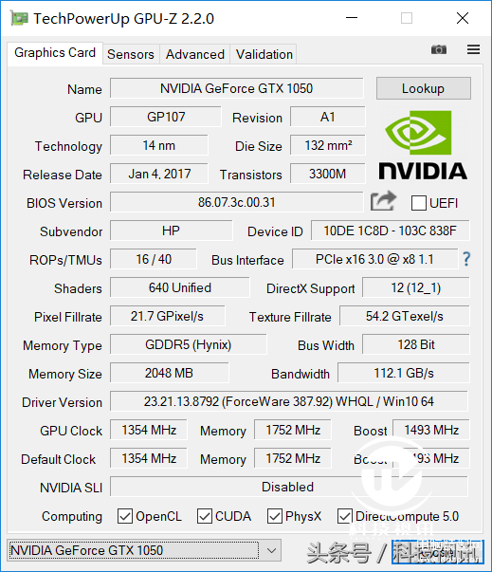Minimize the GPU-Z window

click(352, 18)
